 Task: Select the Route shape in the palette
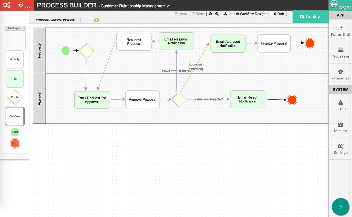click(x=15, y=97)
